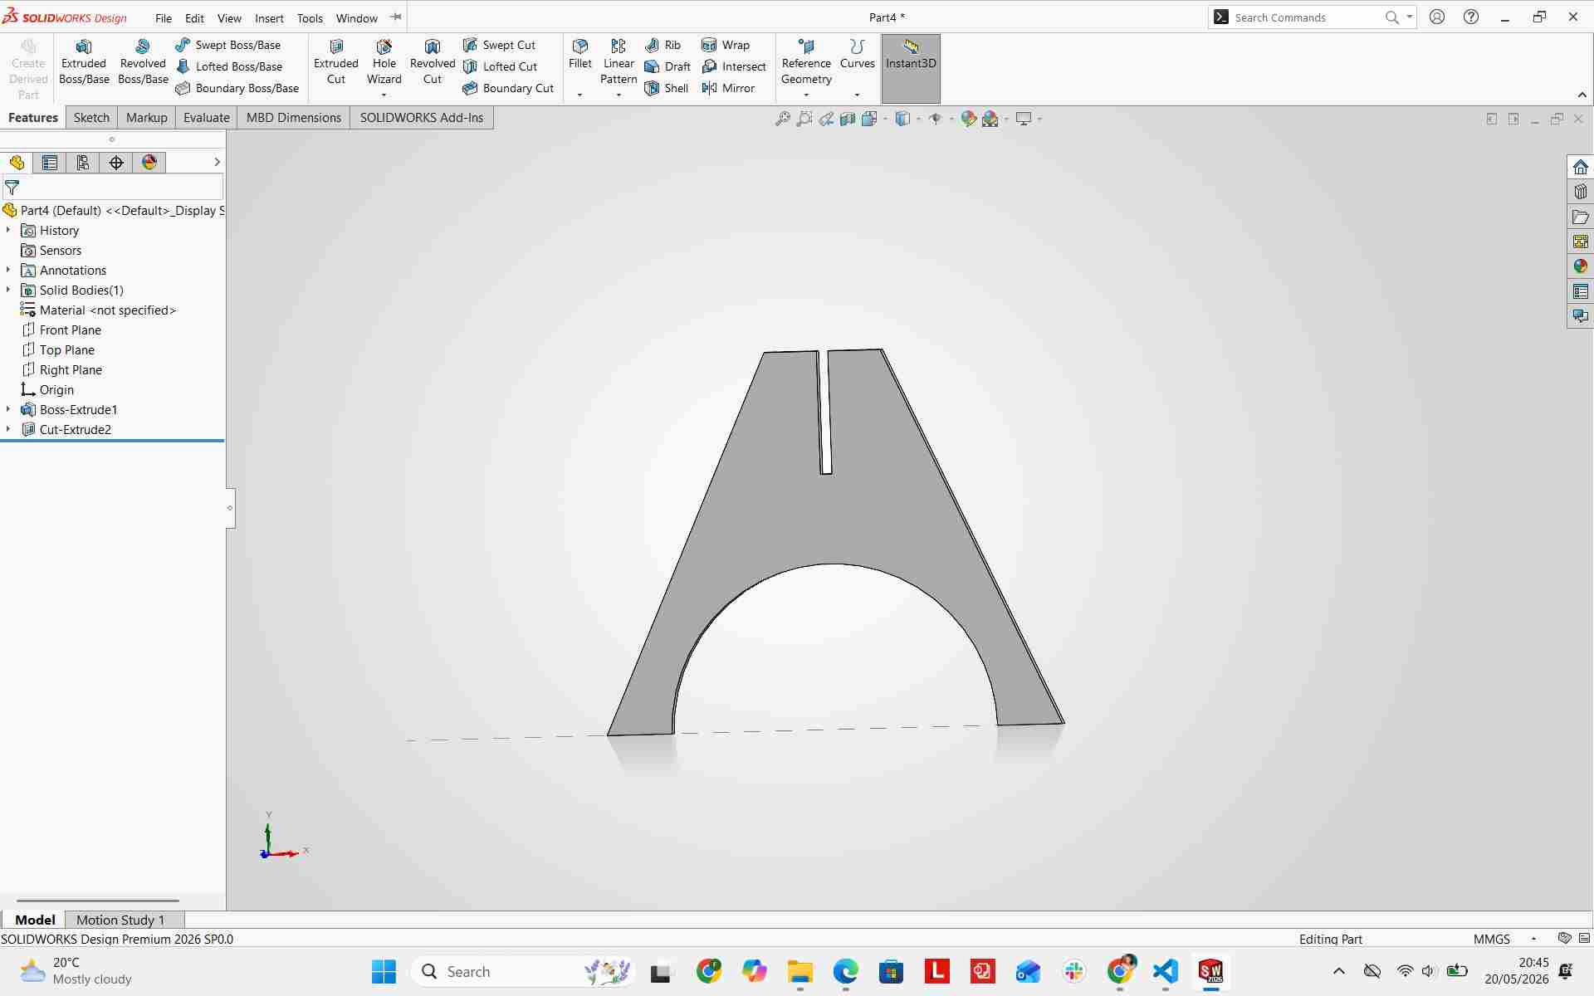Choose Lofted Boss/Base command
This screenshot has width=1594, height=996.
[229, 66]
